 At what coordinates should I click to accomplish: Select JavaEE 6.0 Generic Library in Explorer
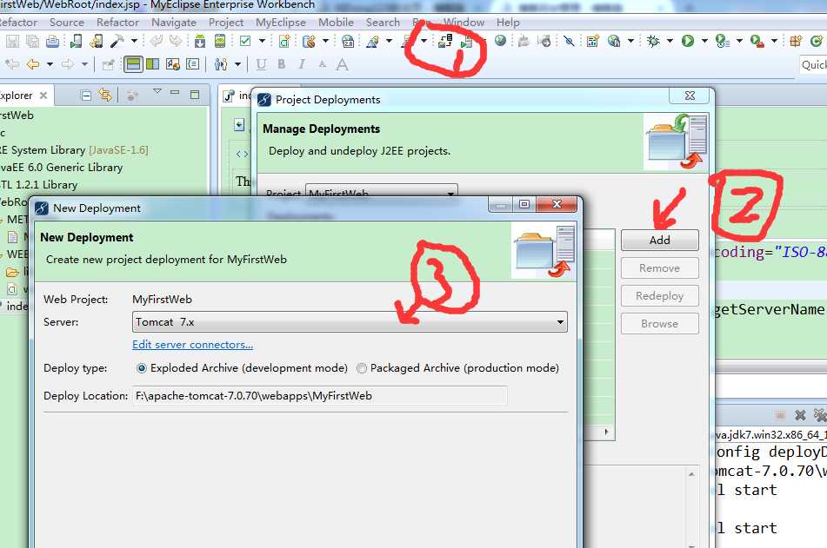pyautogui.click(x=61, y=168)
